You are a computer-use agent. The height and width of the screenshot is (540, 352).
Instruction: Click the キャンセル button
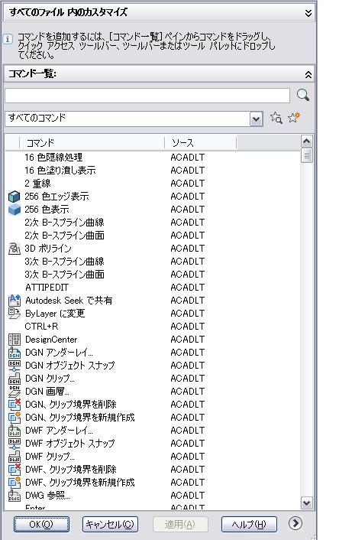110,524
